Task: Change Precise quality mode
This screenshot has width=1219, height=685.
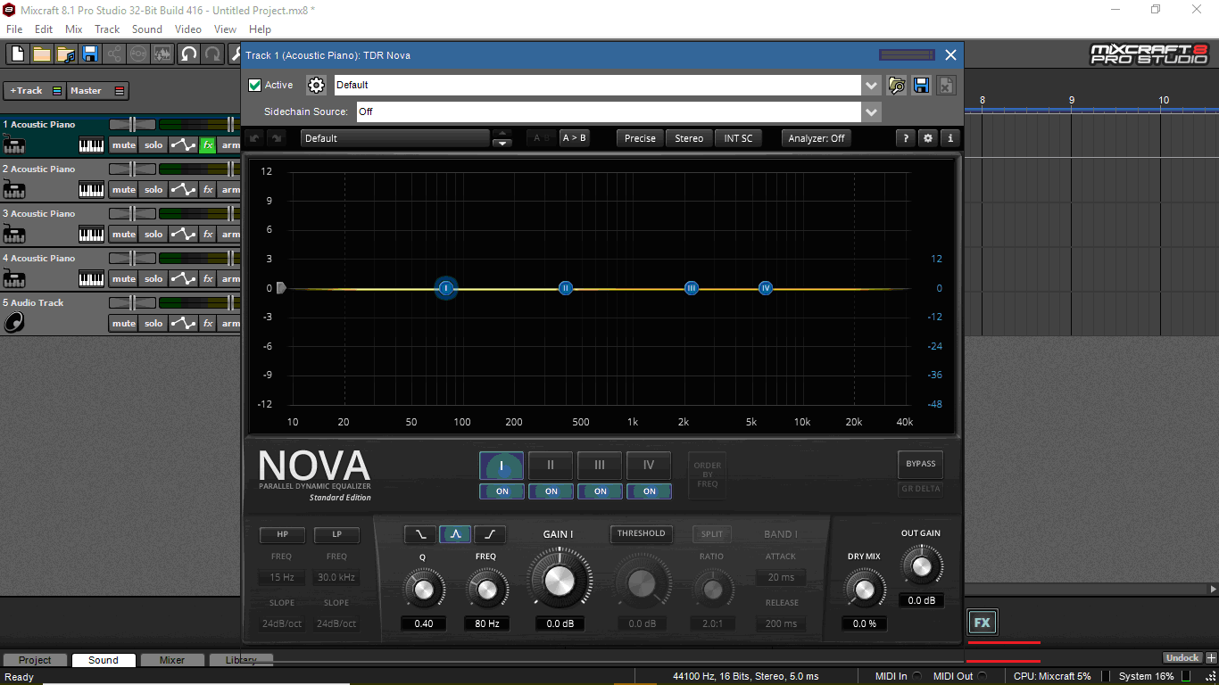Action: pos(640,138)
